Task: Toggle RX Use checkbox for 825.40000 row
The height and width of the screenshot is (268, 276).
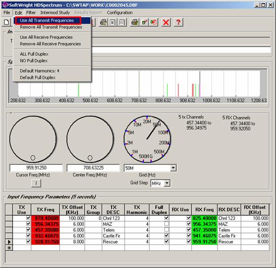Action: click(189, 218)
